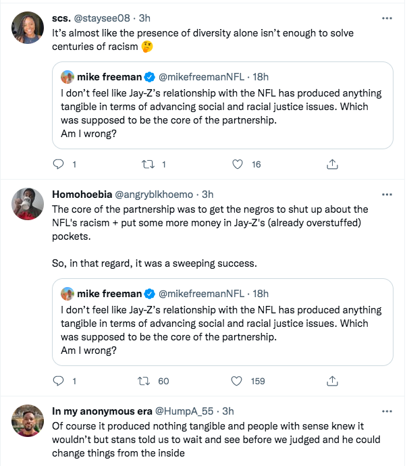This screenshot has height=466, width=407.
Task: Visit the @staysee08 handle
Action: click(x=102, y=18)
